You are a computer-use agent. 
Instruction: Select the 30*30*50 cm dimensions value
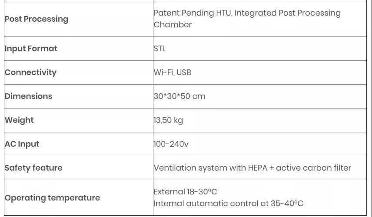(179, 96)
